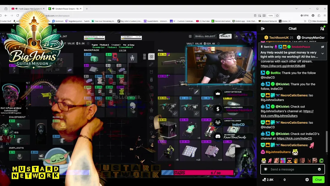Open the chat viewers list icon

[x=322, y=29]
